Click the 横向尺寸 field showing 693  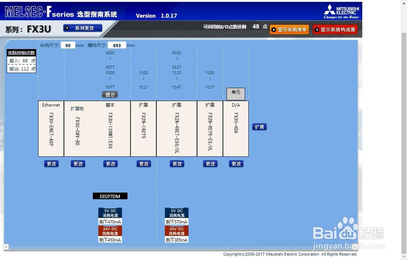117,45
